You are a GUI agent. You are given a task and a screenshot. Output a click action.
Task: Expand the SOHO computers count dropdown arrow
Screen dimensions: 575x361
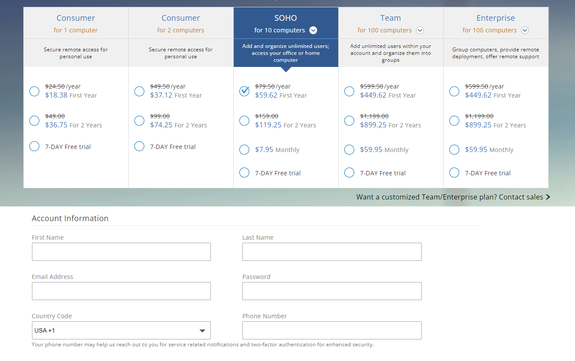(x=313, y=30)
